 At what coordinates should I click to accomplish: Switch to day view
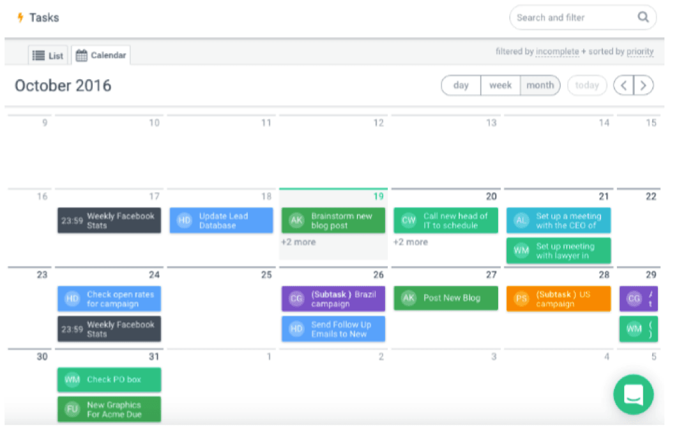tap(461, 85)
